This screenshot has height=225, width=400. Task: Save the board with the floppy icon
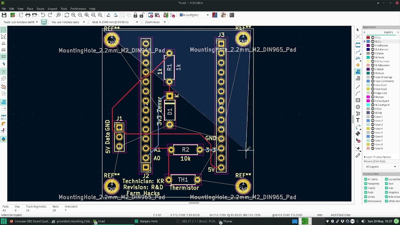[x=4, y=15]
